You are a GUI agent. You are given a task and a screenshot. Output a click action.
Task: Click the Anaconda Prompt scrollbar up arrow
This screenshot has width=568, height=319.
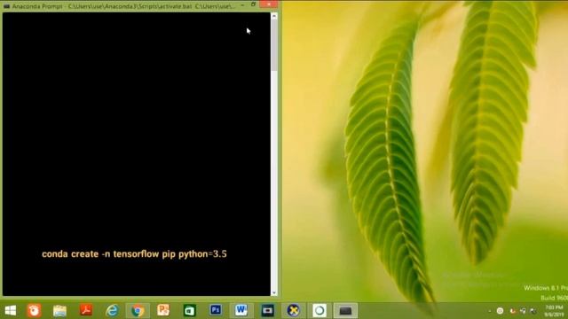coord(274,16)
